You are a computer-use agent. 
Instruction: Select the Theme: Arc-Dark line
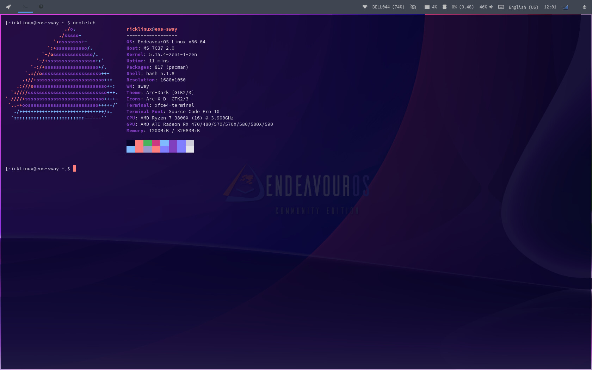click(160, 92)
